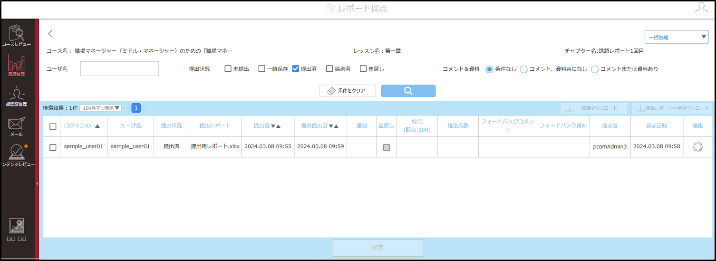Image resolution: width=716 pixels, height=261 pixels.
Task: Go to previous page arrow
Action: point(128,108)
